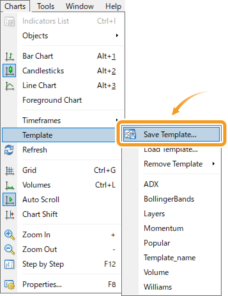
Task: Click the Zoom In magnifier icon
Action: click(x=9, y=235)
